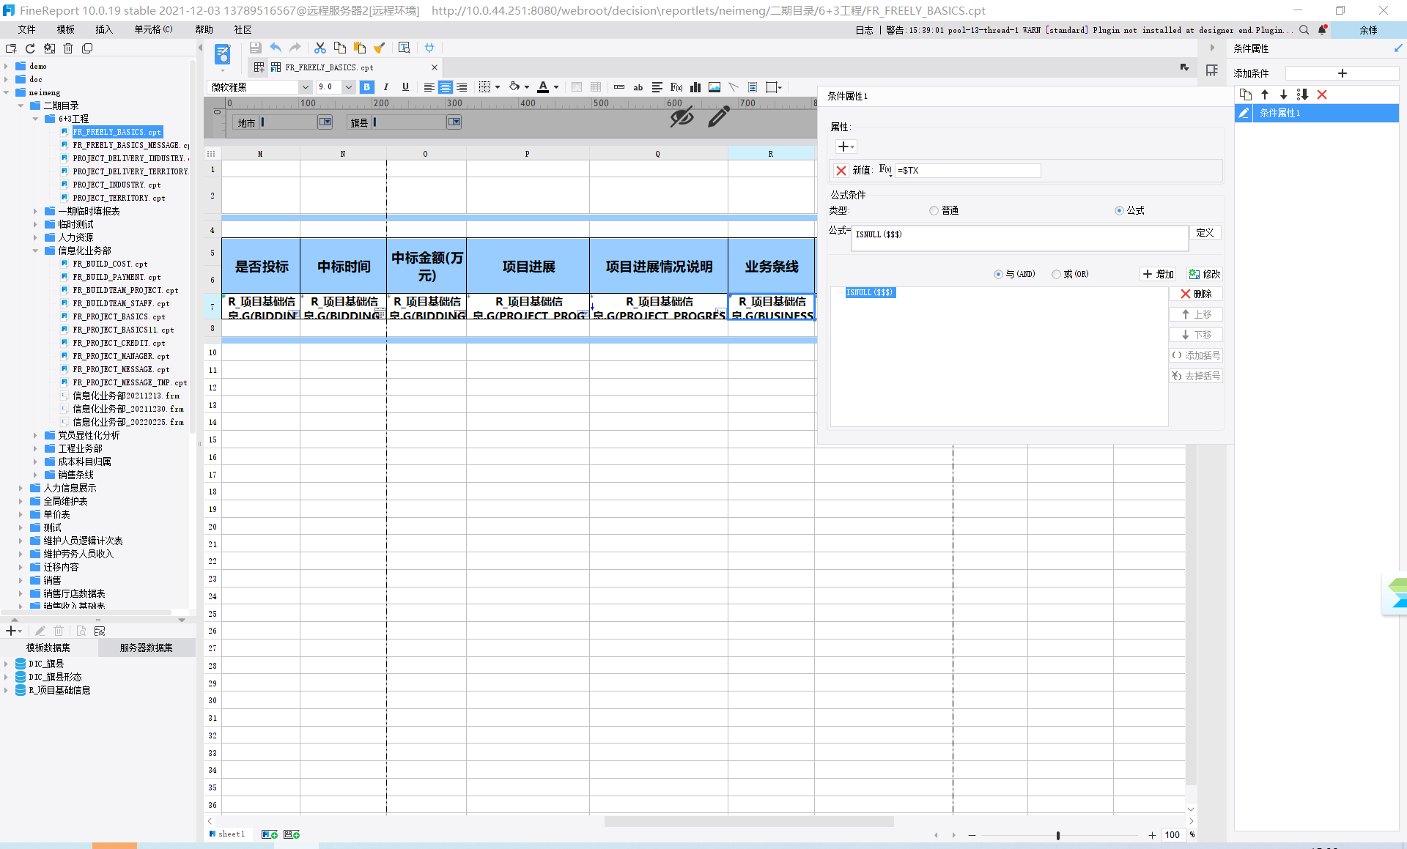Paste clipboard content
This screenshot has height=849, width=1407.
[x=360, y=48]
